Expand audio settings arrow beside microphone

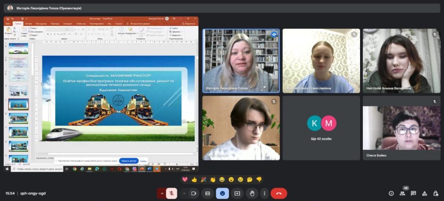tap(162, 193)
